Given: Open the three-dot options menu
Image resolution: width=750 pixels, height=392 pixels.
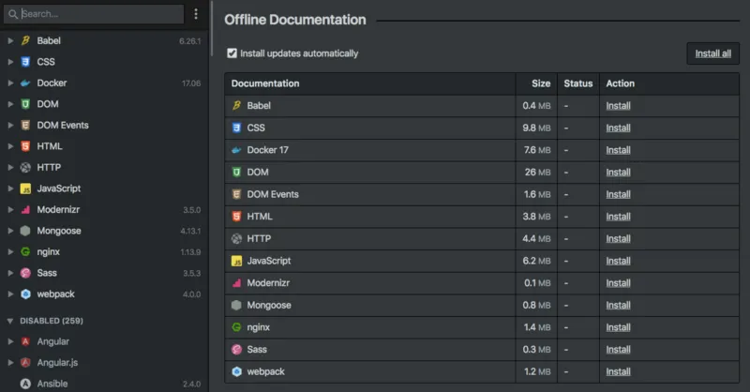Looking at the screenshot, I should tap(196, 14).
